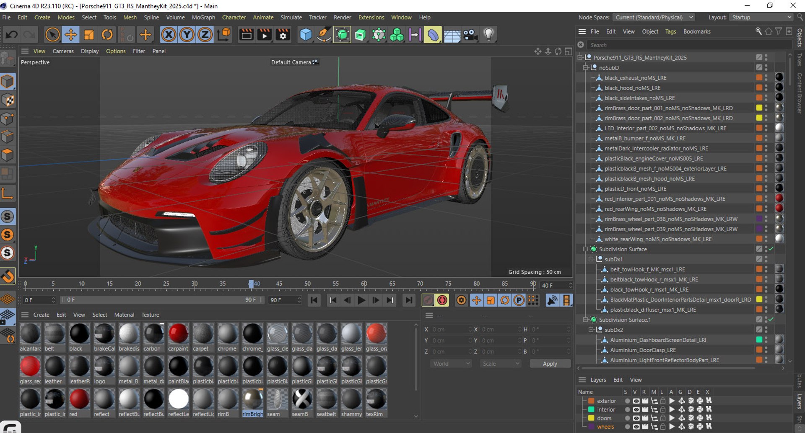Open the Node Space dropdown

point(654,17)
